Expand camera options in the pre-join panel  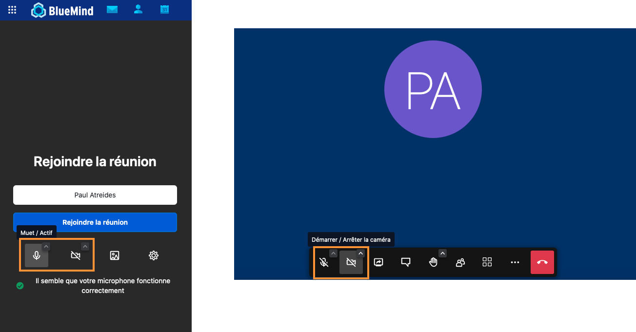pos(85,247)
